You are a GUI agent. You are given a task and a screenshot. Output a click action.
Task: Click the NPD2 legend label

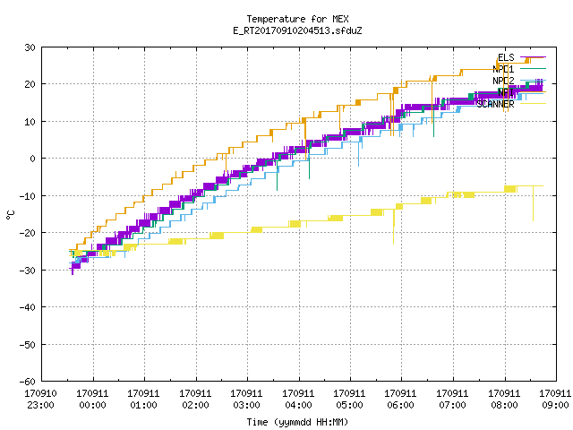click(x=503, y=81)
